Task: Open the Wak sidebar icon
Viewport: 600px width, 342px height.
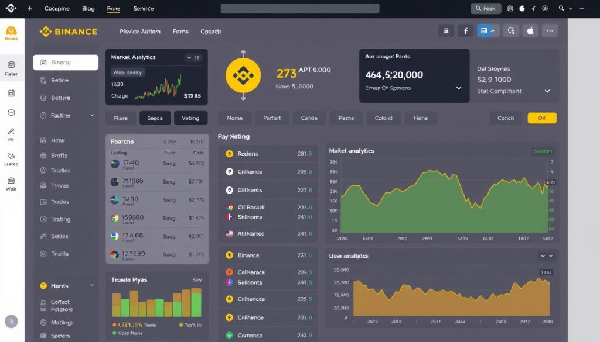Action: pos(11,184)
